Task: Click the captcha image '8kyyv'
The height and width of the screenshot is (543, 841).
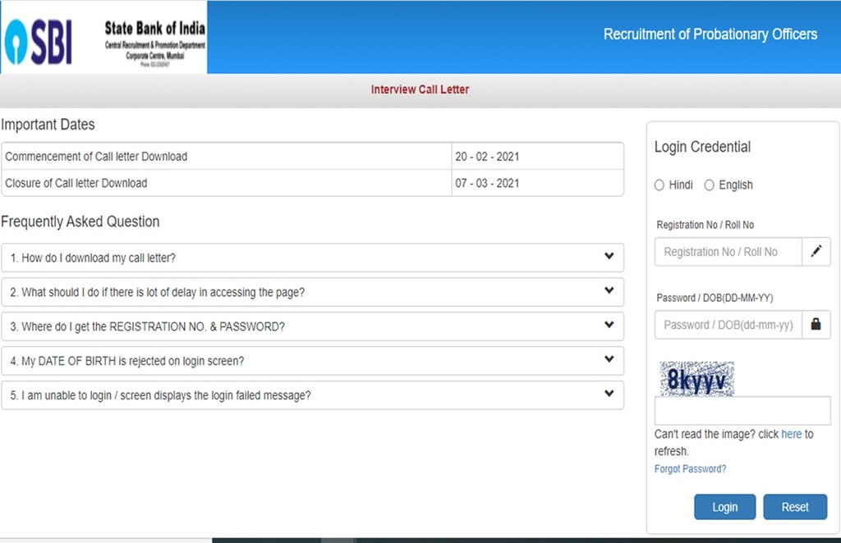Action: (696, 379)
